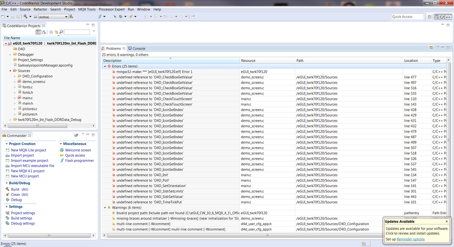
Task: Open the Flash programmer dropdown arrow
Action: coord(105,16)
